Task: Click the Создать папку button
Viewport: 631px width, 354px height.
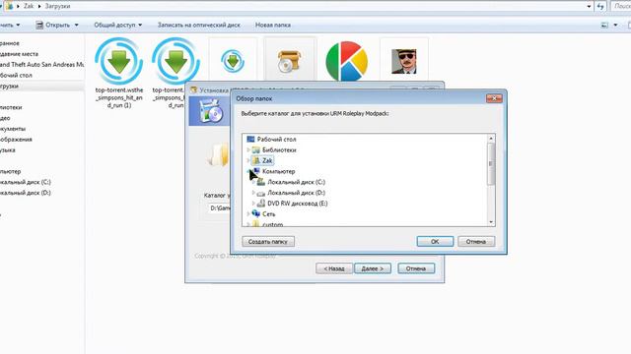Action: 268,242
